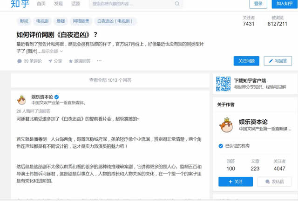The width and height of the screenshot is (298, 201).
Task: Click the 邀请回答 star icon
Action: (71, 61)
